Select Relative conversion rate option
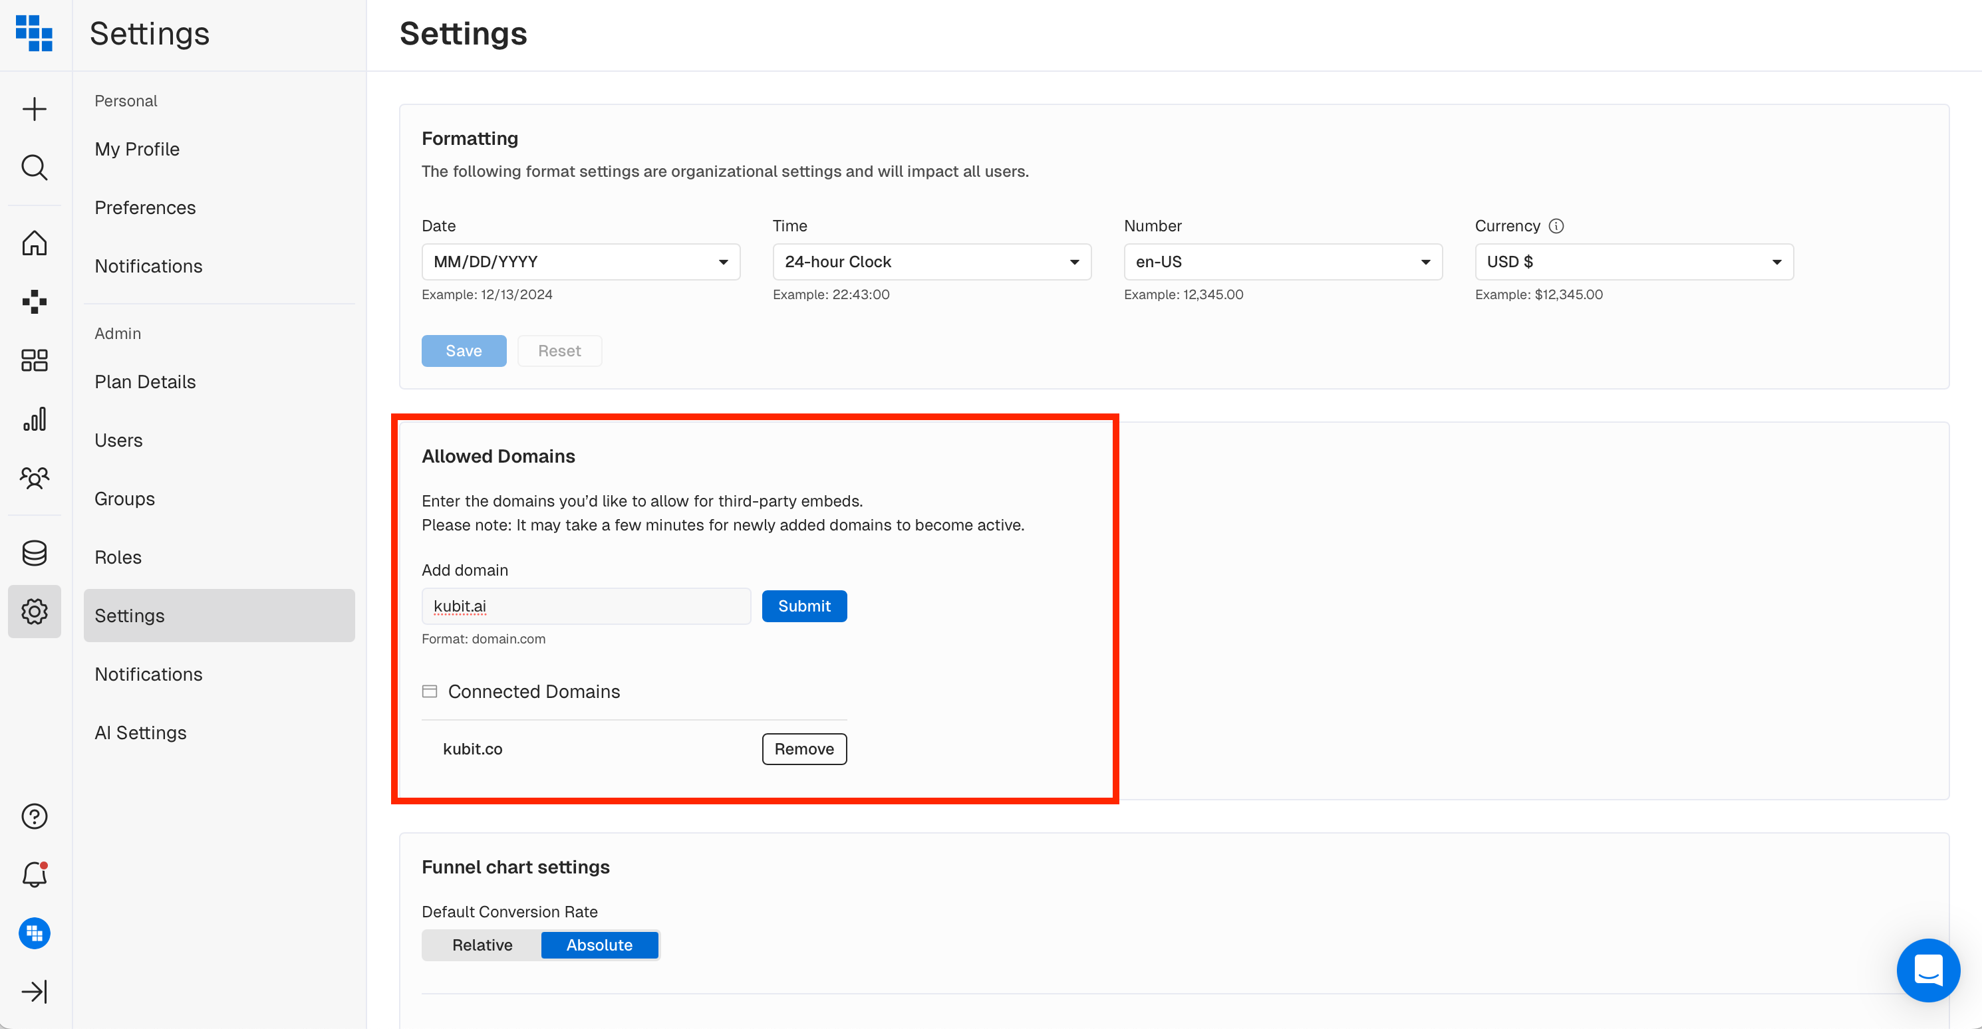The height and width of the screenshot is (1029, 1982). click(x=482, y=945)
